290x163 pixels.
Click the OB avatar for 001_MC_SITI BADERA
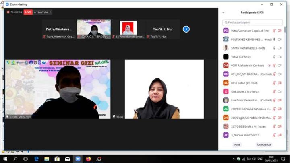coord(226,74)
